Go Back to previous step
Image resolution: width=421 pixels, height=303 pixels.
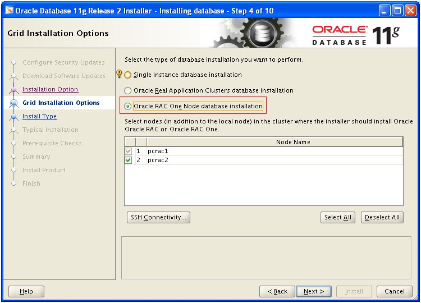[x=277, y=291]
